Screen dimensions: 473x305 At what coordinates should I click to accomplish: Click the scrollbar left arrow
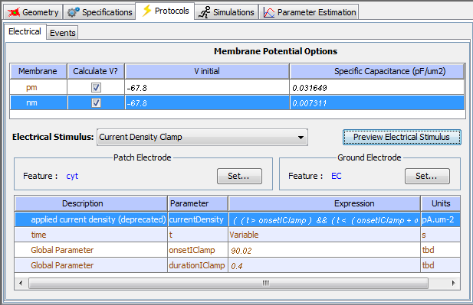click(21, 283)
